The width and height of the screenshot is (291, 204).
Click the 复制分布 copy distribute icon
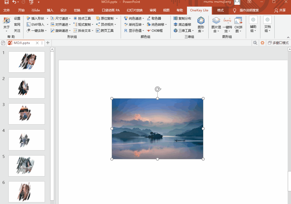182,18
